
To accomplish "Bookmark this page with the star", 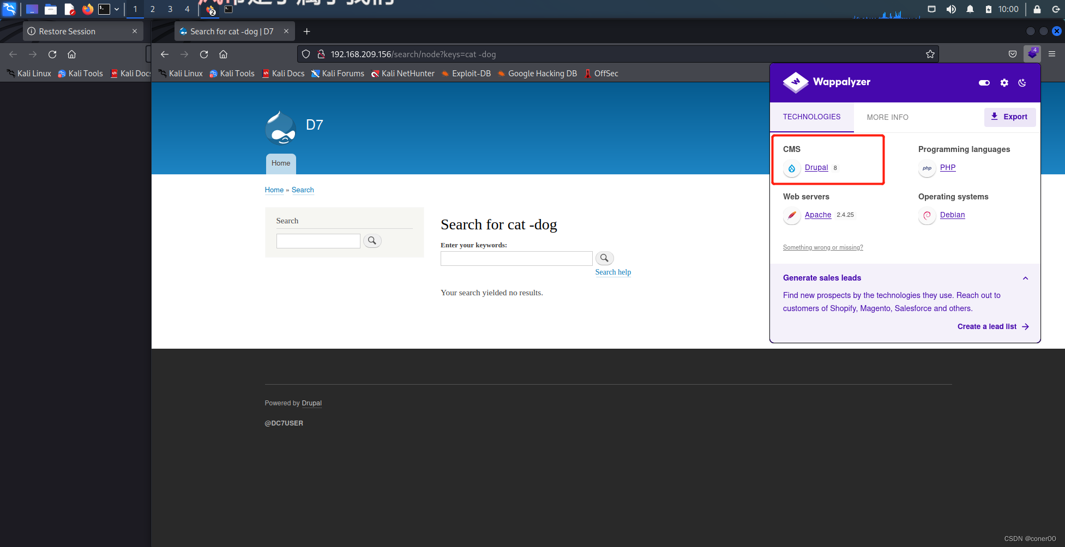I will [930, 54].
